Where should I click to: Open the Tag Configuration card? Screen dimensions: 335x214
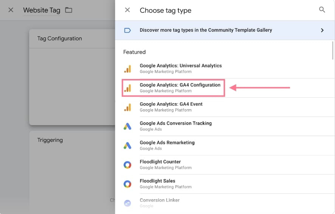tap(72, 77)
